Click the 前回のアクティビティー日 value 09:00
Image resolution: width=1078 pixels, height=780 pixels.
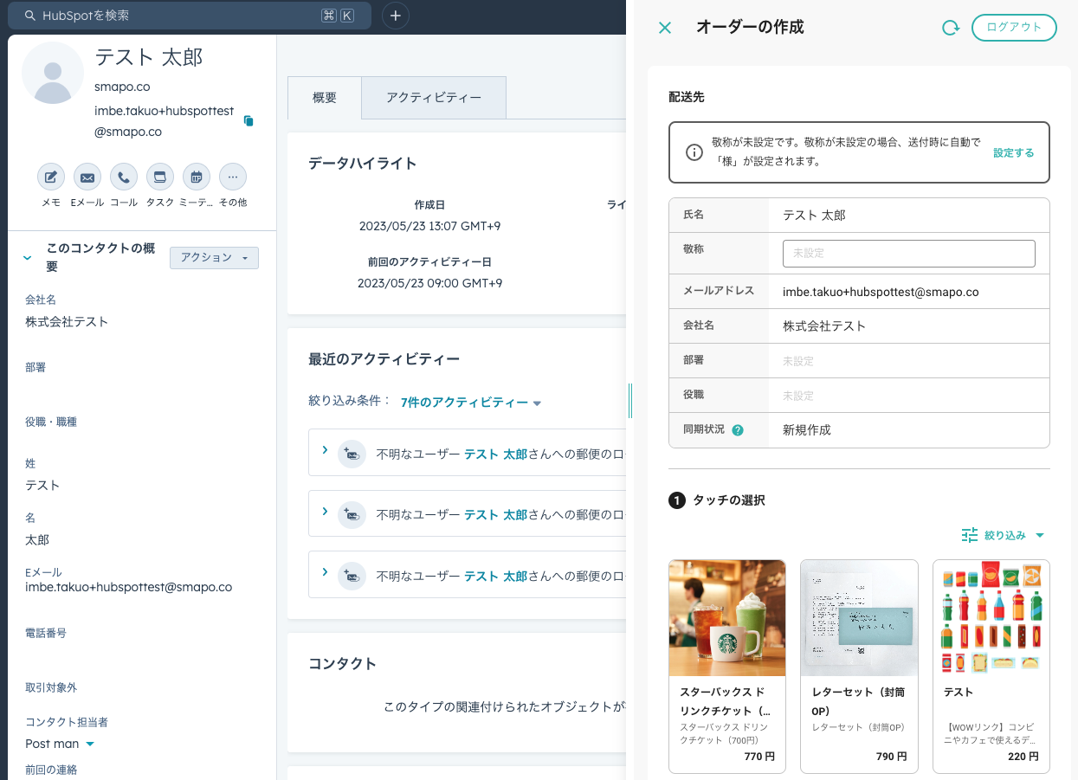[429, 283]
